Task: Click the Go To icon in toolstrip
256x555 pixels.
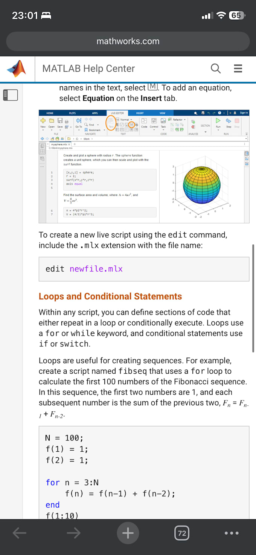Action: click(78, 120)
